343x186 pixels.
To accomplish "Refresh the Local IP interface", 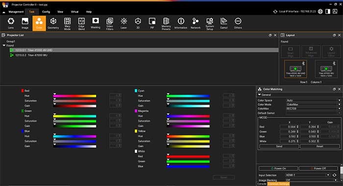I will [275, 12].
